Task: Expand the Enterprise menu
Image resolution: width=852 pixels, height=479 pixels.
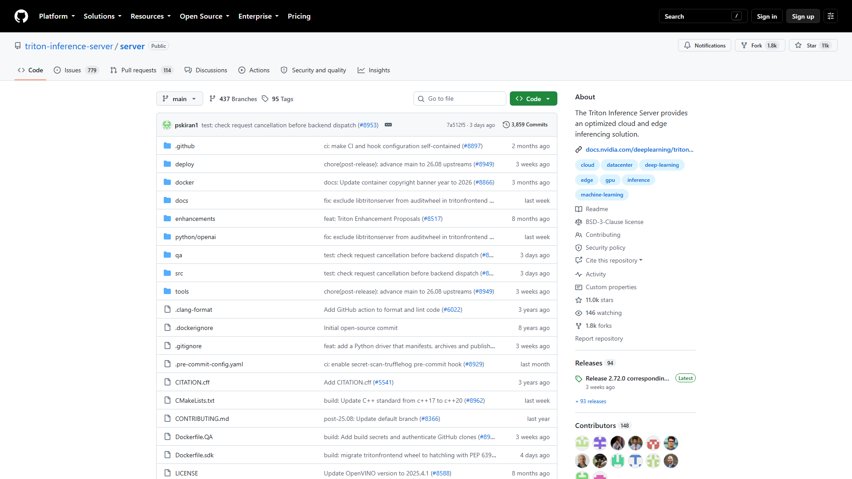Action: [x=258, y=16]
